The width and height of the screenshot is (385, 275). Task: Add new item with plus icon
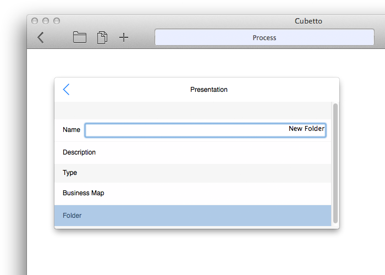[124, 37]
